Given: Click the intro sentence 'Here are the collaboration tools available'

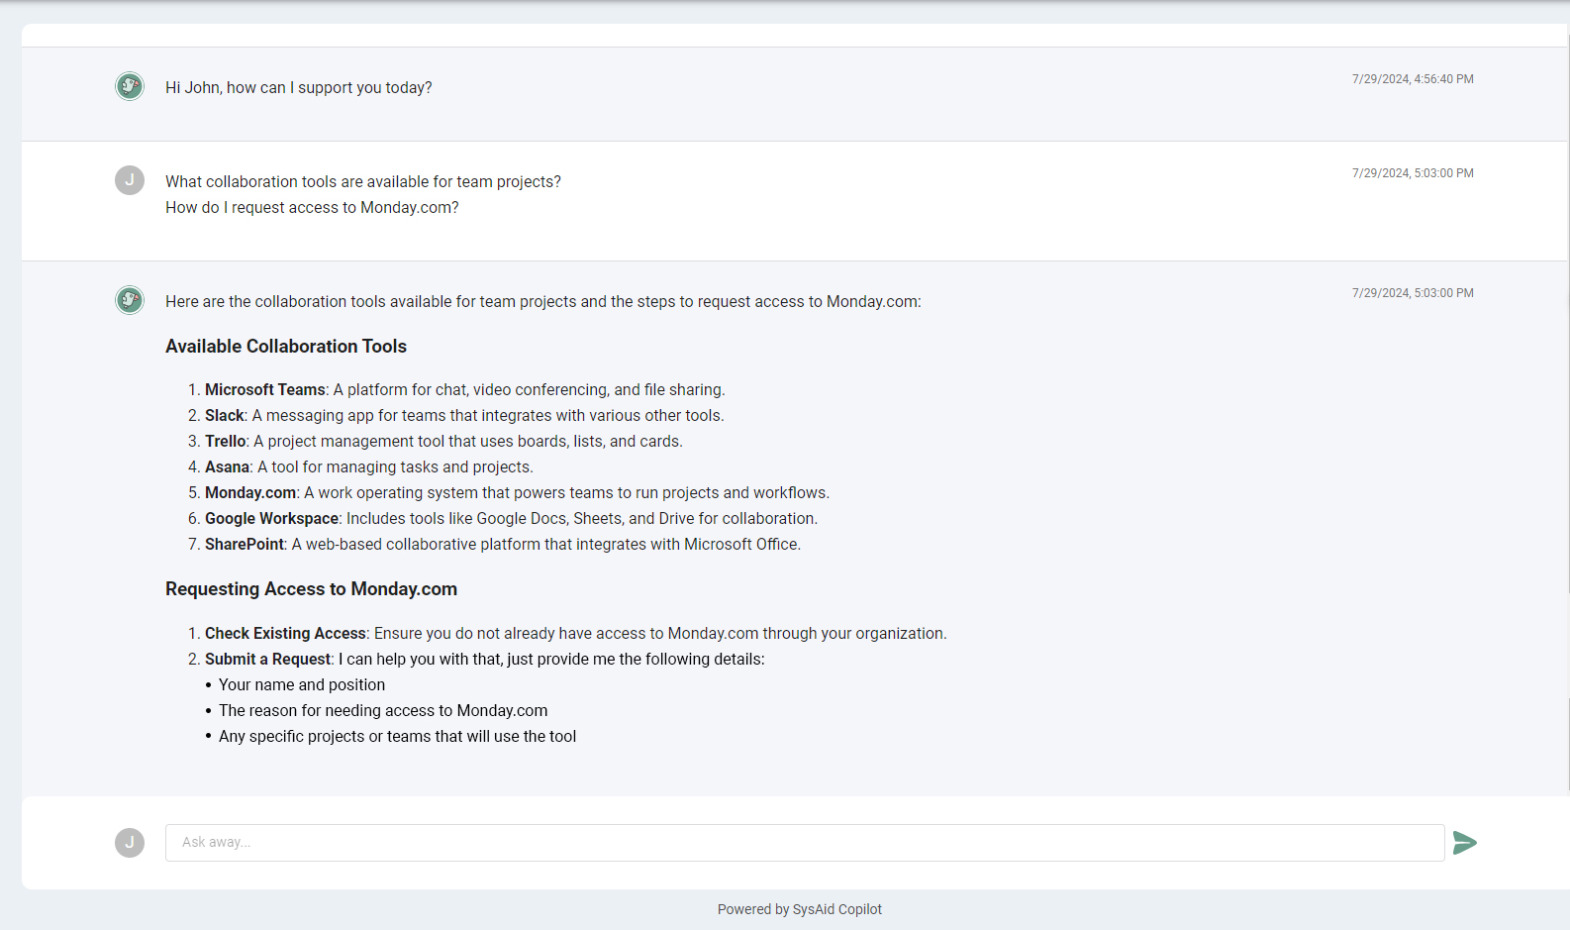Looking at the screenshot, I should pos(542,302).
